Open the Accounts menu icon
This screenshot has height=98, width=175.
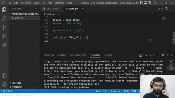click(4, 76)
